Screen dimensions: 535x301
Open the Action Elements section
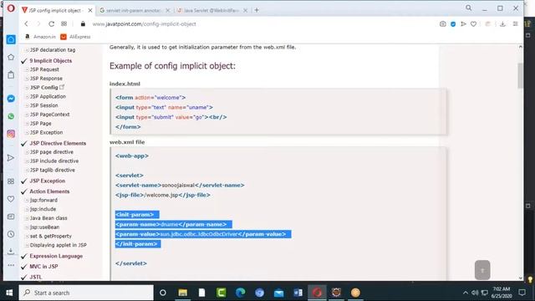coord(49,191)
